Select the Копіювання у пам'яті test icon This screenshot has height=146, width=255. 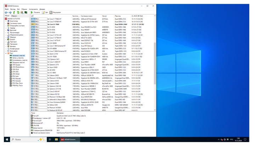point(11,60)
